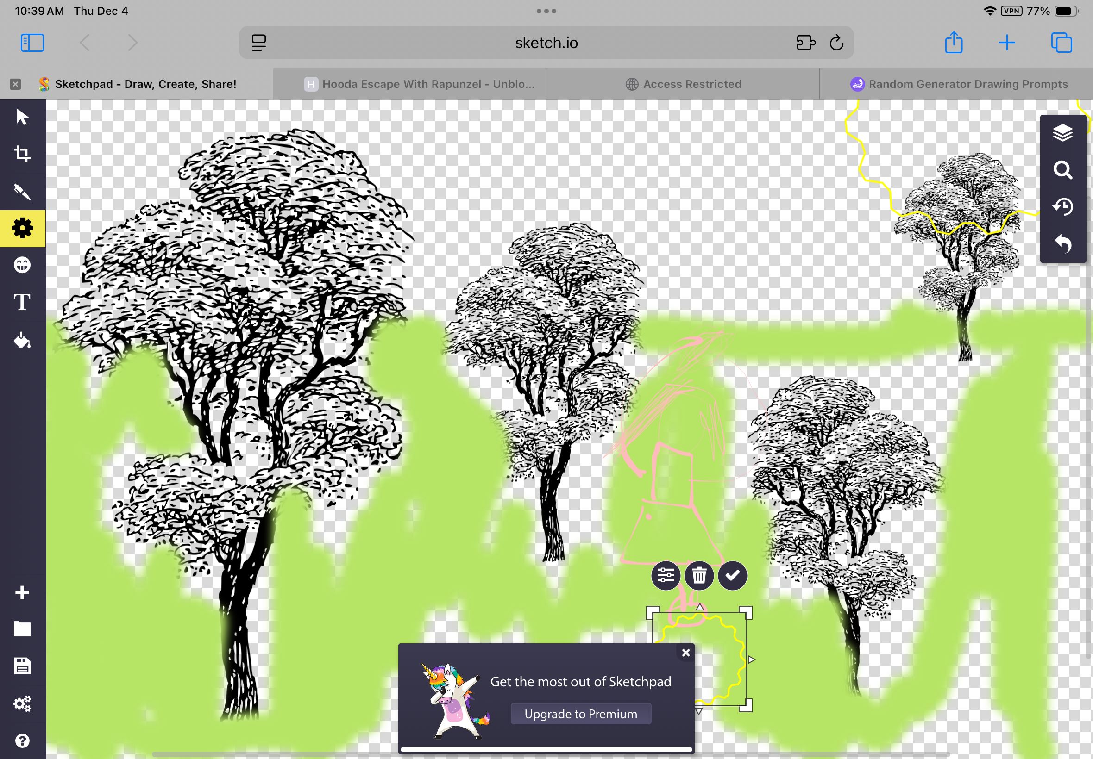Screen dimensions: 1093x759
Task: Select the Brush tool
Action: [22, 191]
